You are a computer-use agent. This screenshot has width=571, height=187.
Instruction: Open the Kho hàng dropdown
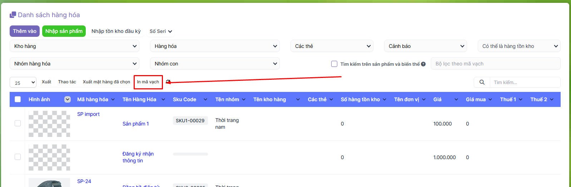[x=74, y=46]
